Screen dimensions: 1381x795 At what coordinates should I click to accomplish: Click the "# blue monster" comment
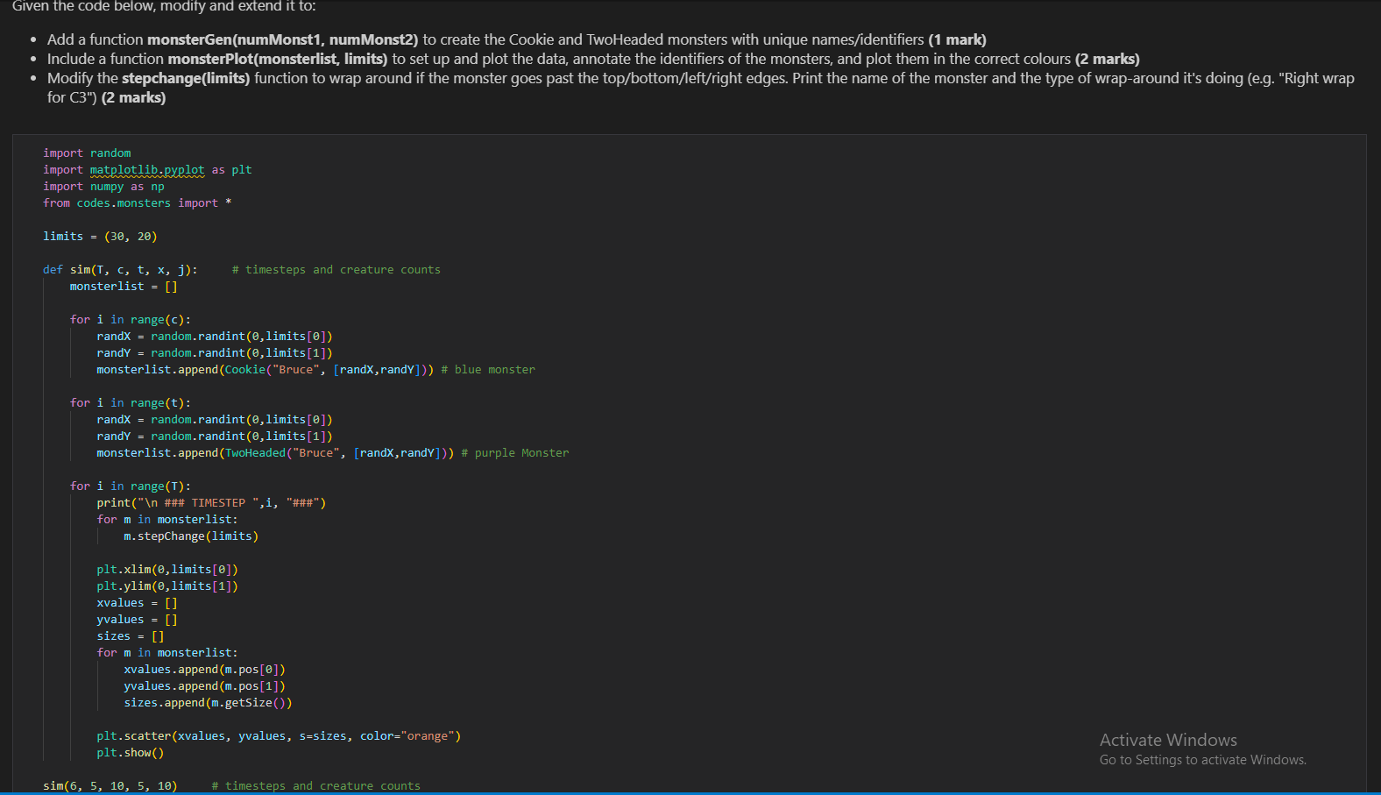coord(488,370)
